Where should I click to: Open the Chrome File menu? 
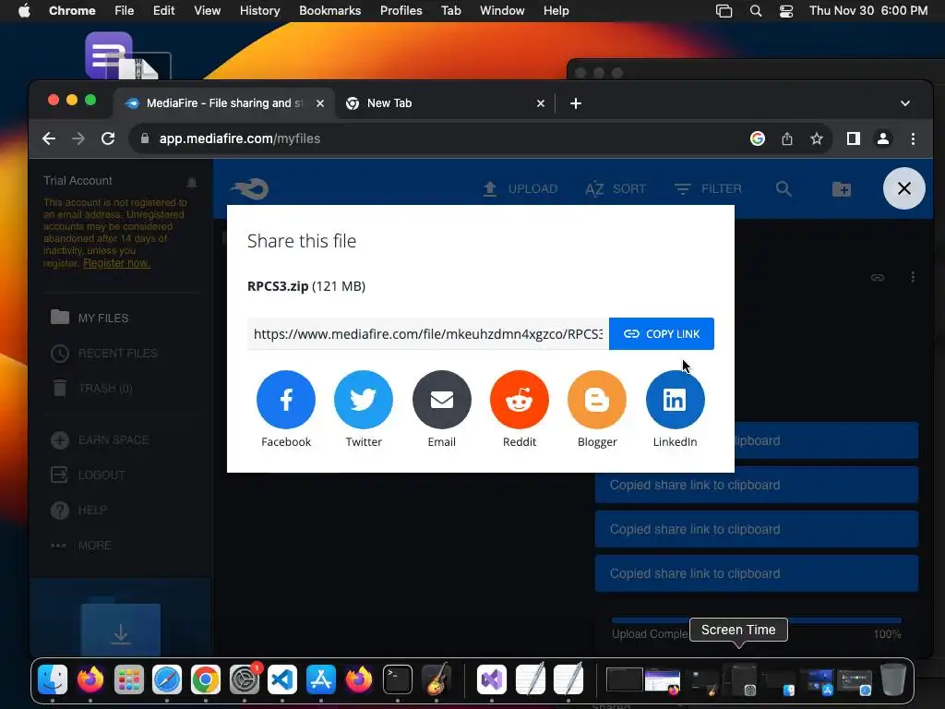click(x=125, y=11)
